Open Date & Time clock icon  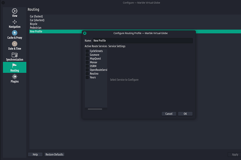[x=15, y=44]
